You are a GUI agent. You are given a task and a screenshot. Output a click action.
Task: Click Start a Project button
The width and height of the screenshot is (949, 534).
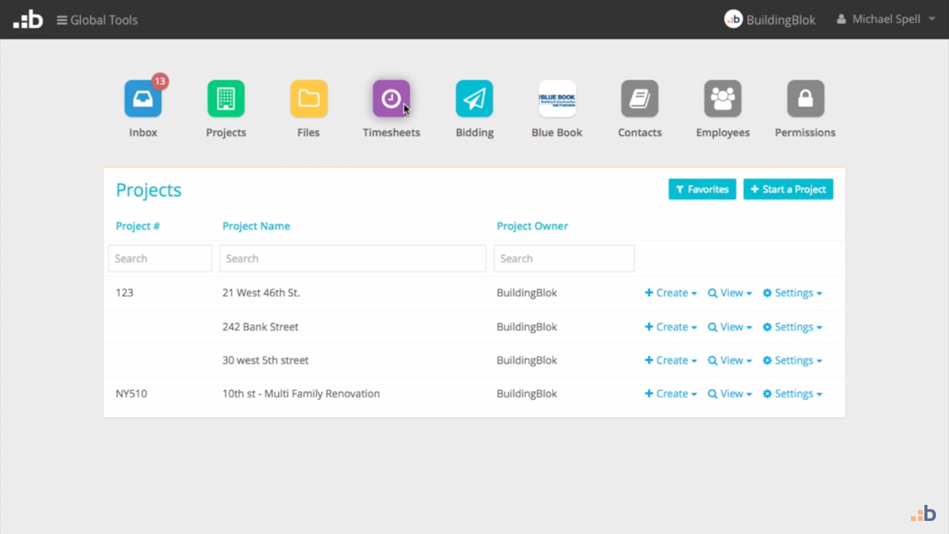[788, 189]
